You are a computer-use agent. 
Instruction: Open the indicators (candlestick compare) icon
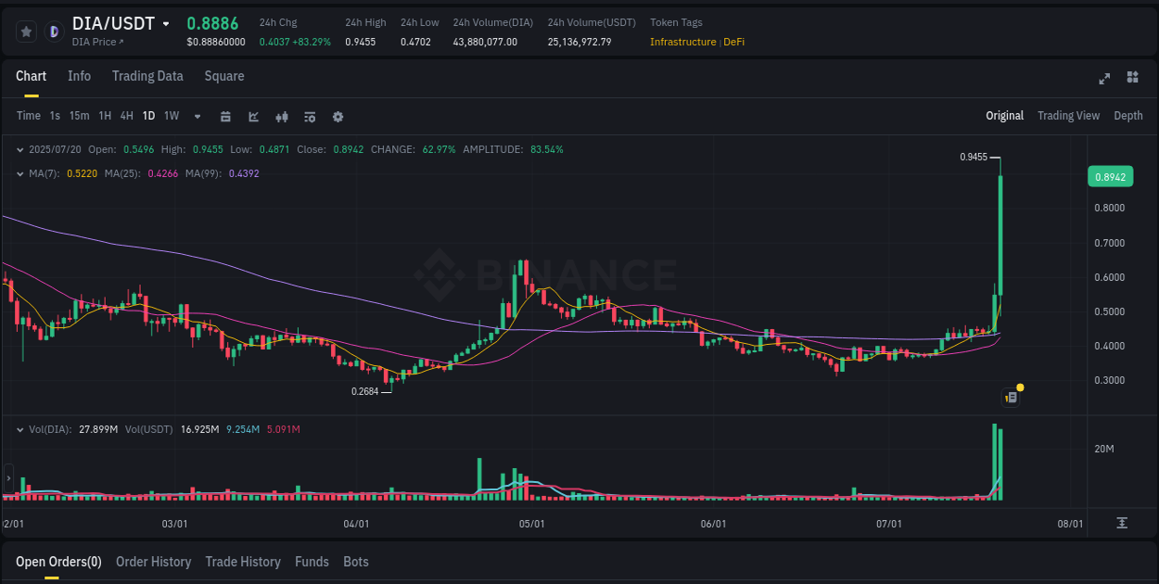[x=281, y=117]
